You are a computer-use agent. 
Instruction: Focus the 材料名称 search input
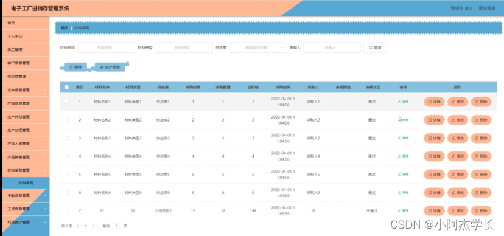pos(107,47)
